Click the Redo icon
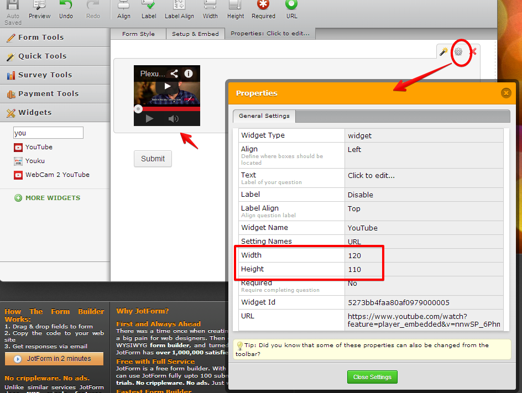Image resolution: width=522 pixels, height=393 pixels. coord(92,8)
